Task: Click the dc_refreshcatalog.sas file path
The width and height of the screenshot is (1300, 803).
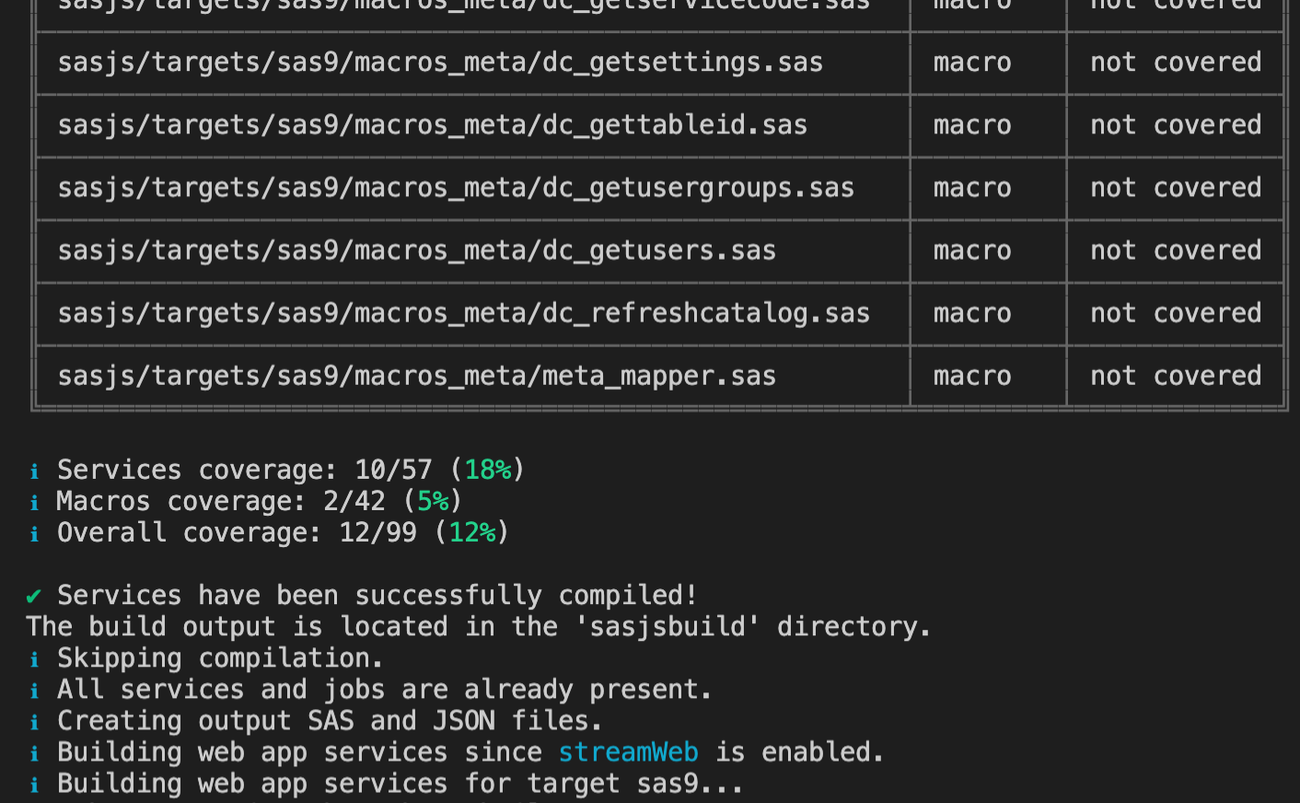Action: coord(463,313)
